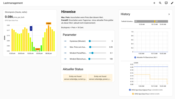Click the tallest orange bar in price chart
The image size is (175, 99).
[x=49, y=38]
